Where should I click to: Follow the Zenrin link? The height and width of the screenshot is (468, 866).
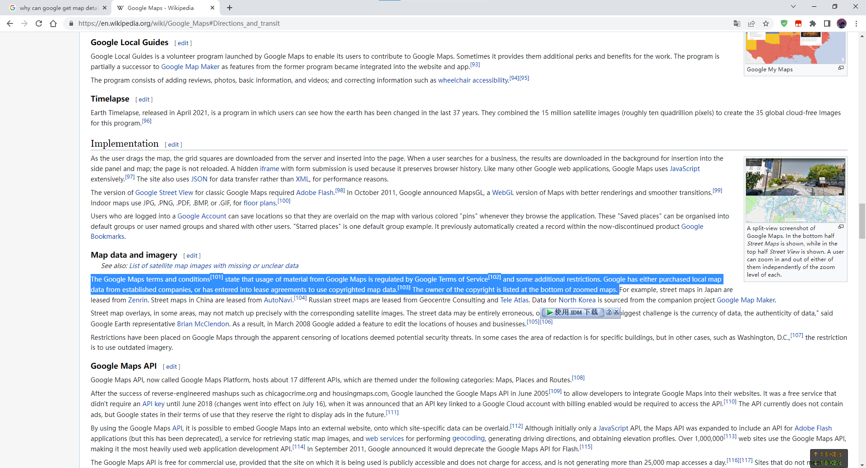(x=138, y=300)
